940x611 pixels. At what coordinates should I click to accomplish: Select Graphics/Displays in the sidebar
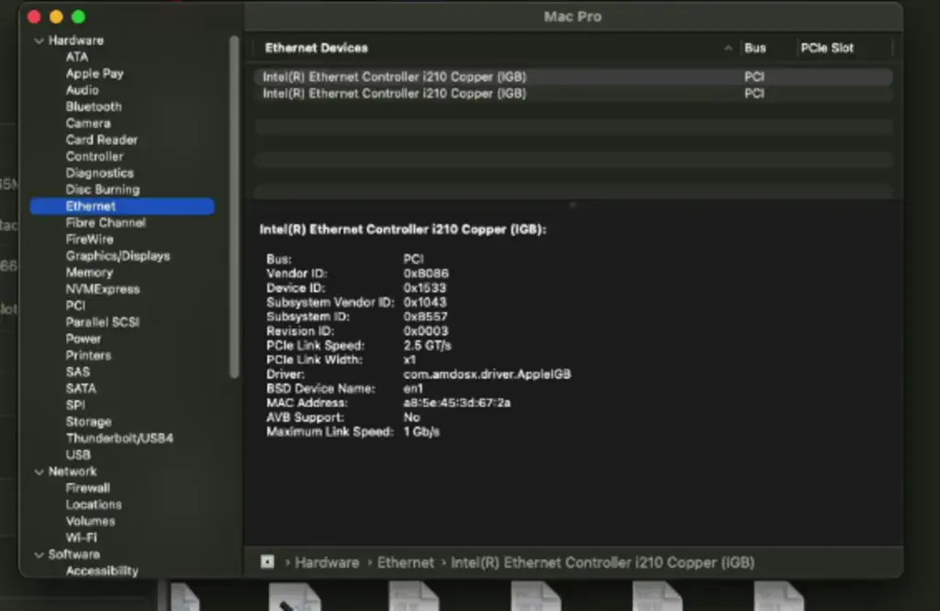pos(117,256)
